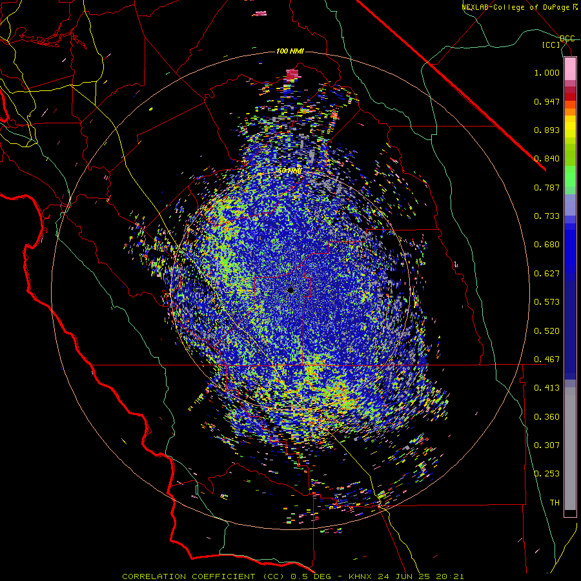Click the 0.627 scale value

(x=547, y=274)
